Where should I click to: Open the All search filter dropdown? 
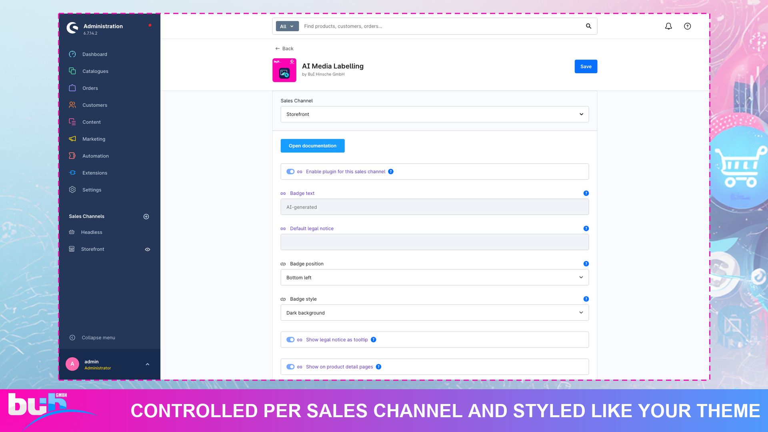287,26
